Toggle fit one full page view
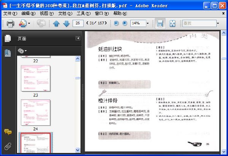Screen dimensions: 228x156 pos(173,23)
